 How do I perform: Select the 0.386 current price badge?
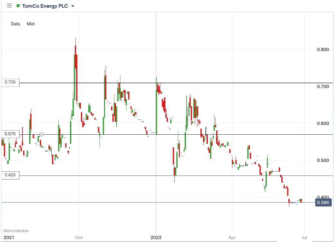pyautogui.click(x=323, y=202)
